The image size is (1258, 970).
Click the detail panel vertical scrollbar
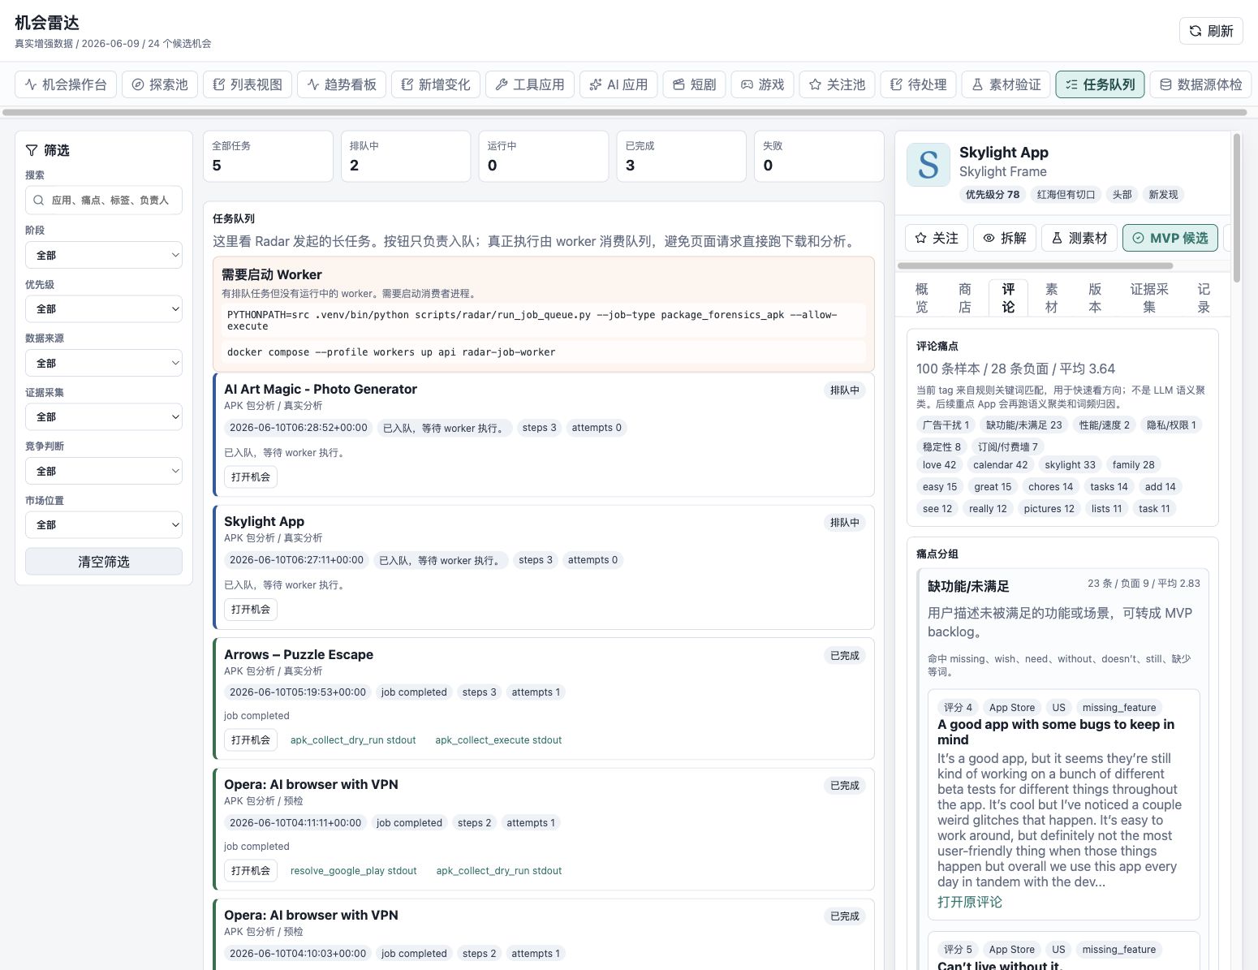[1237, 208]
